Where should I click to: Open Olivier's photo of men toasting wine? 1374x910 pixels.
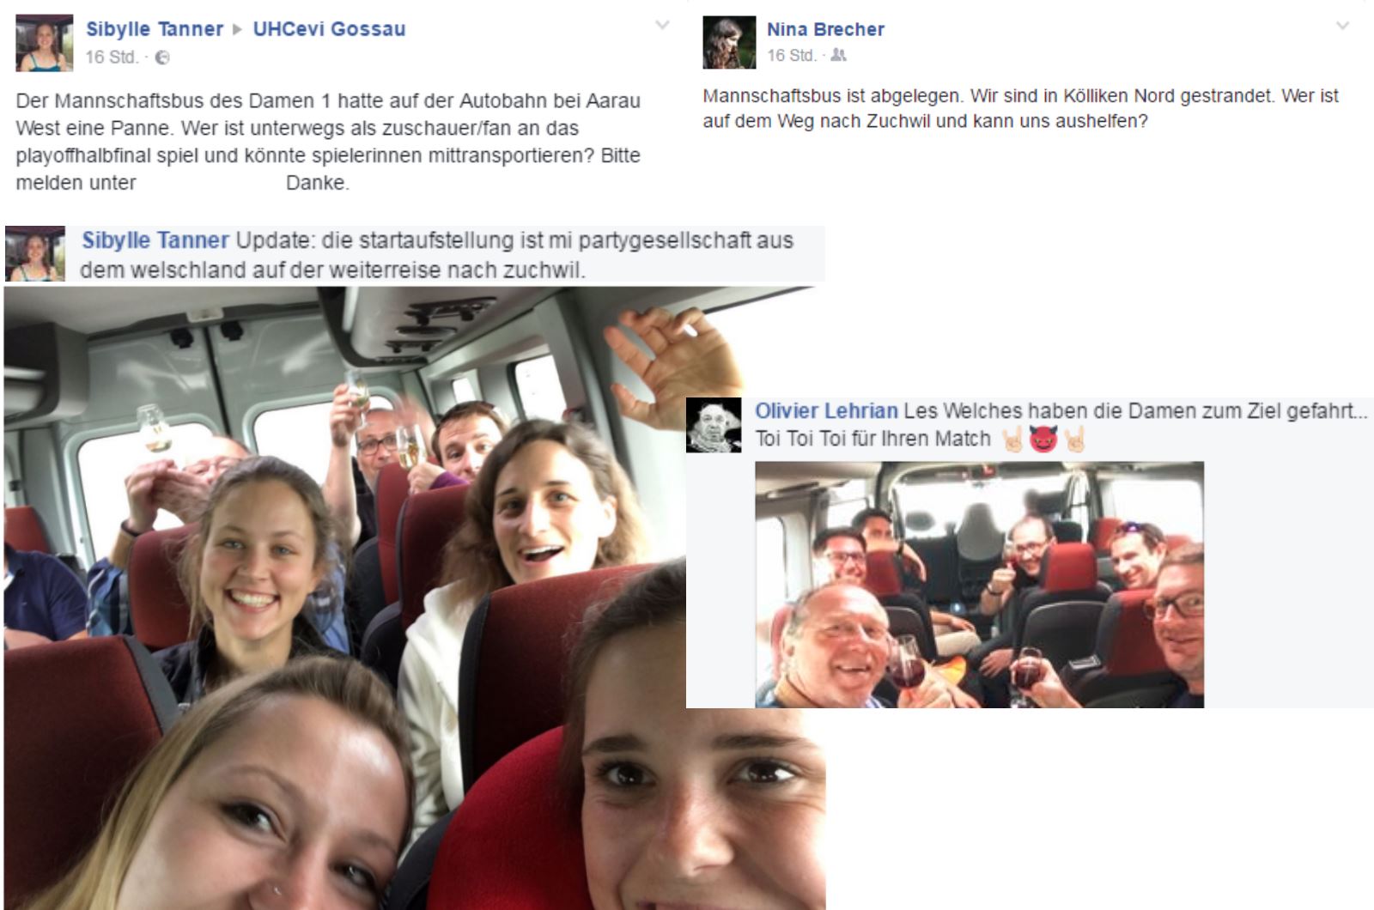pyautogui.click(x=979, y=585)
